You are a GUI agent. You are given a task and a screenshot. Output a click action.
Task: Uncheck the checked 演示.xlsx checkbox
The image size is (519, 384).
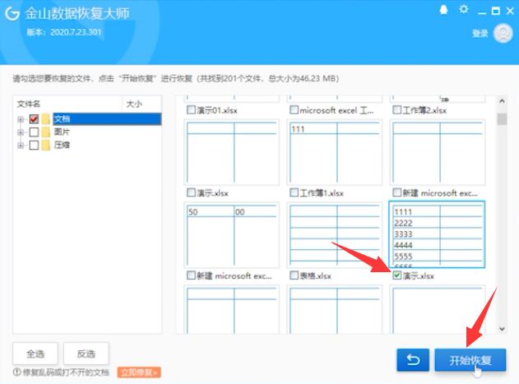(396, 275)
